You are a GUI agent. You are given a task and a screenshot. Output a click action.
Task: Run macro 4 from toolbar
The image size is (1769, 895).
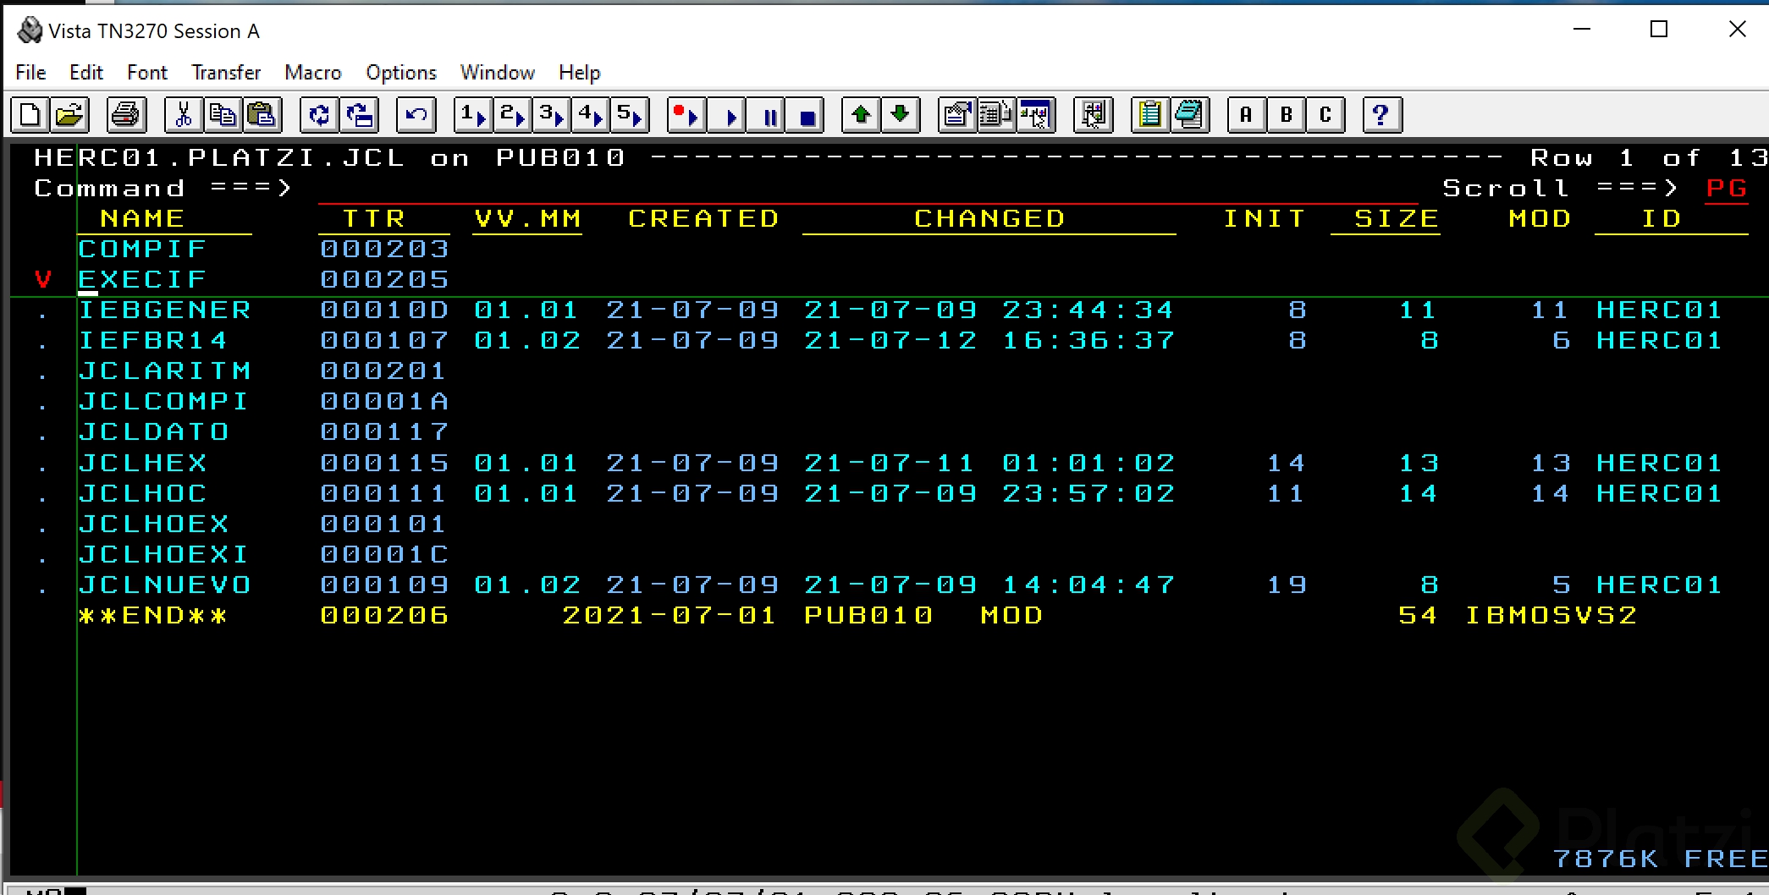point(590,115)
